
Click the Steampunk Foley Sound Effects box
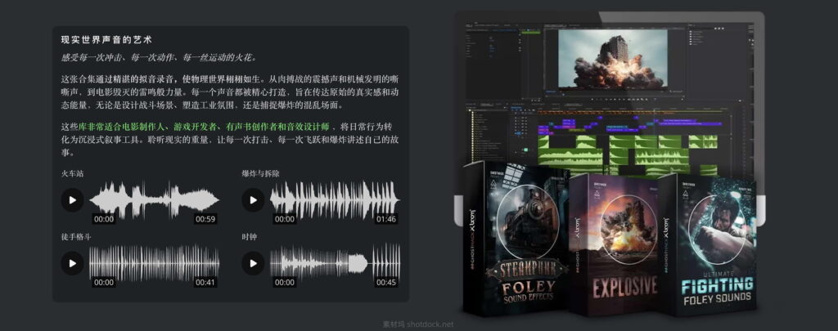click(x=516, y=238)
